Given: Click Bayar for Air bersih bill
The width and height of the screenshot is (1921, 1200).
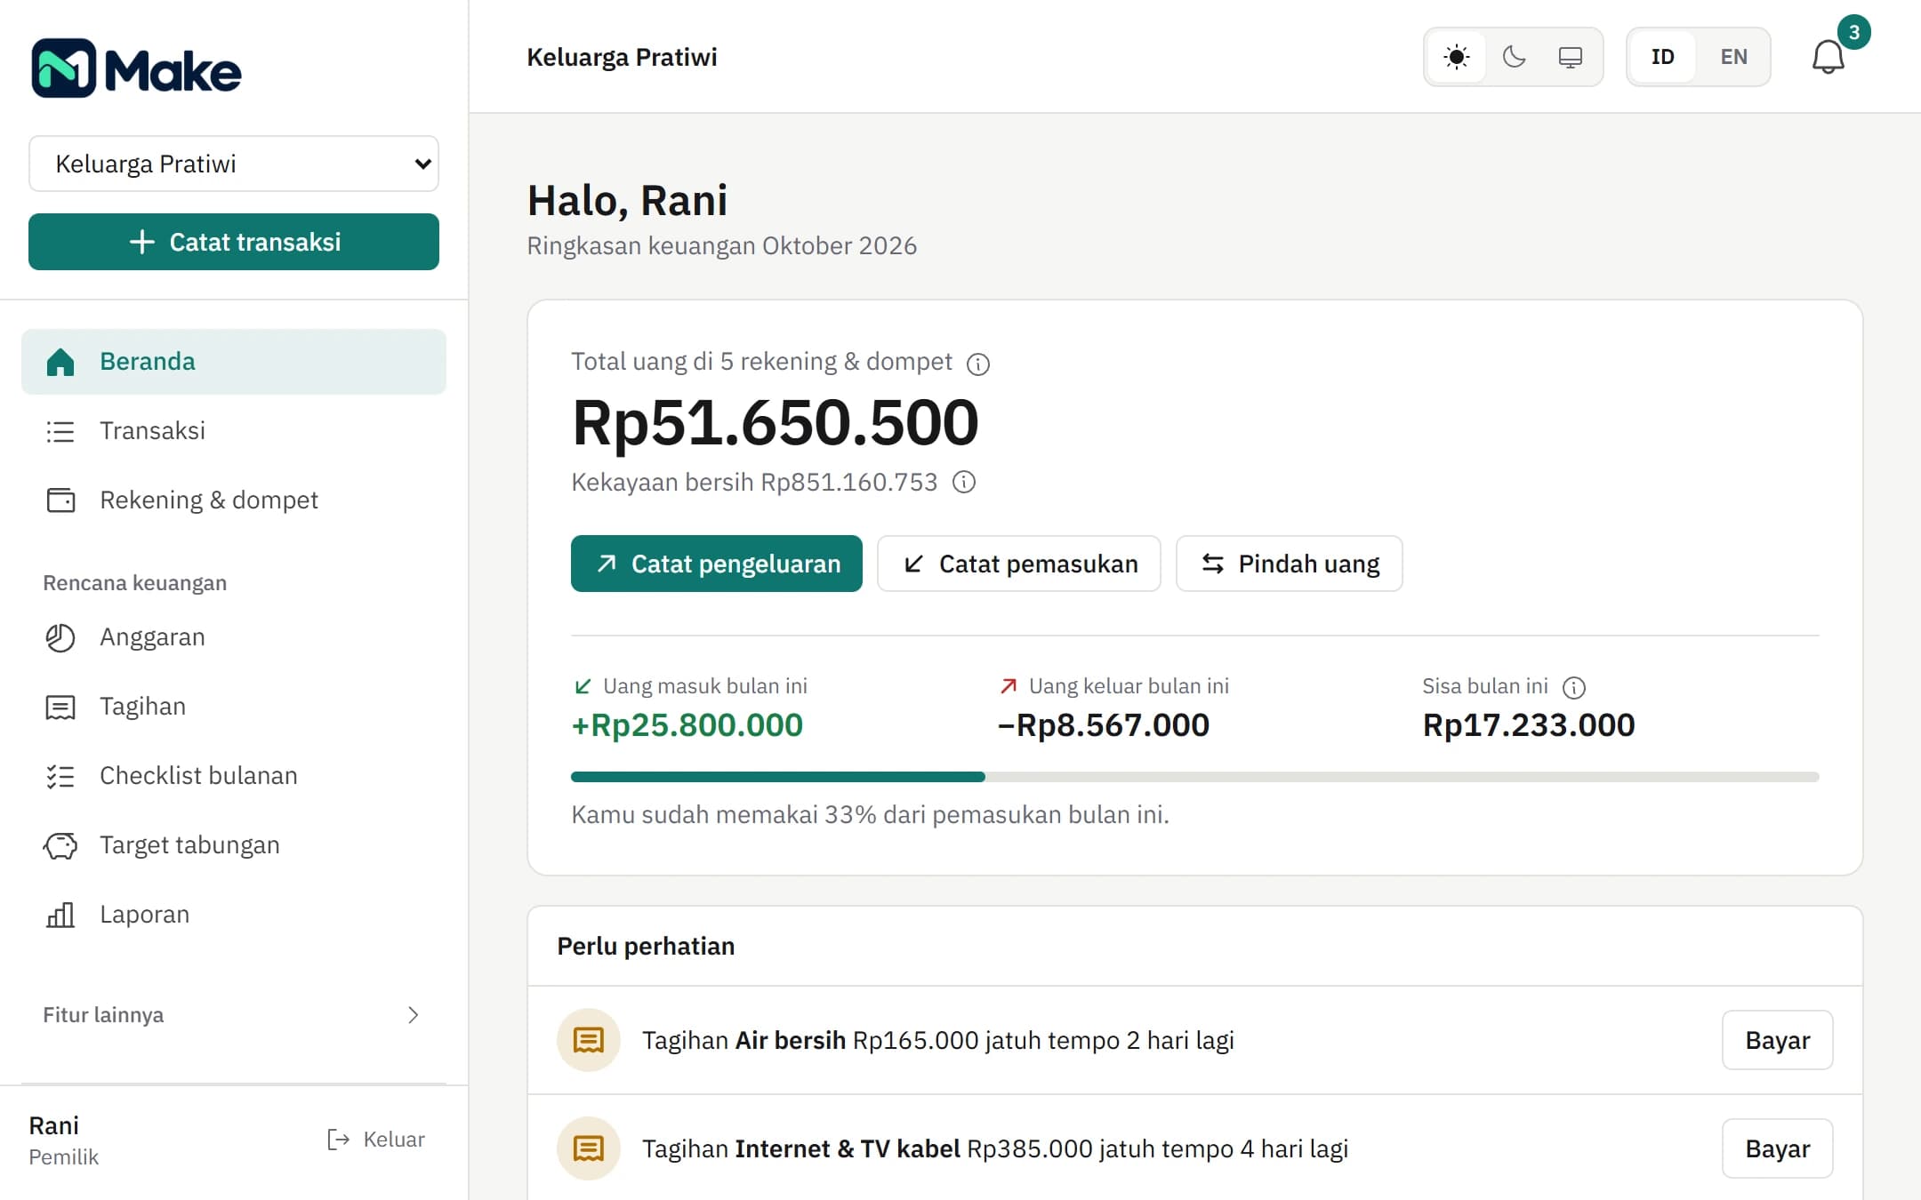Looking at the screenshot, I should 1777,1040.
